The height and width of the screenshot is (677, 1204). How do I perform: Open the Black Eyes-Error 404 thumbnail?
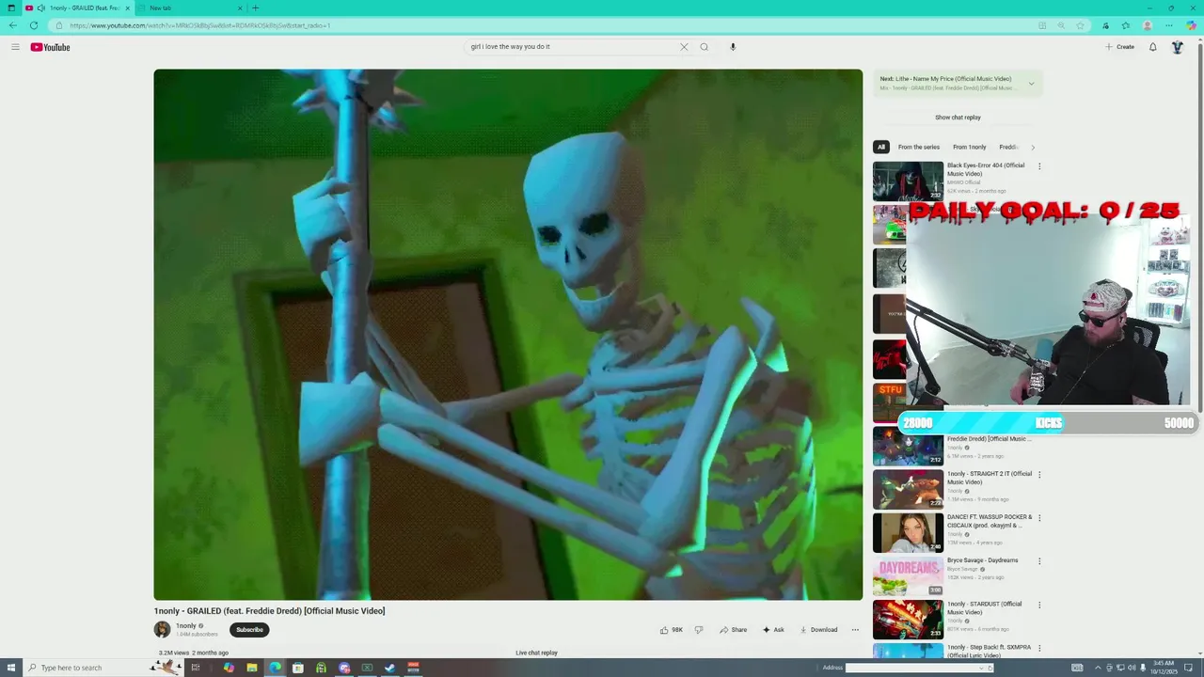click(x=908, y=181)
